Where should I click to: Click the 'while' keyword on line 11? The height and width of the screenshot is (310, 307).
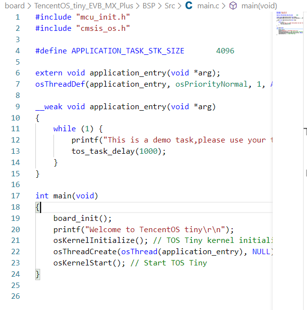coord(65,129)
